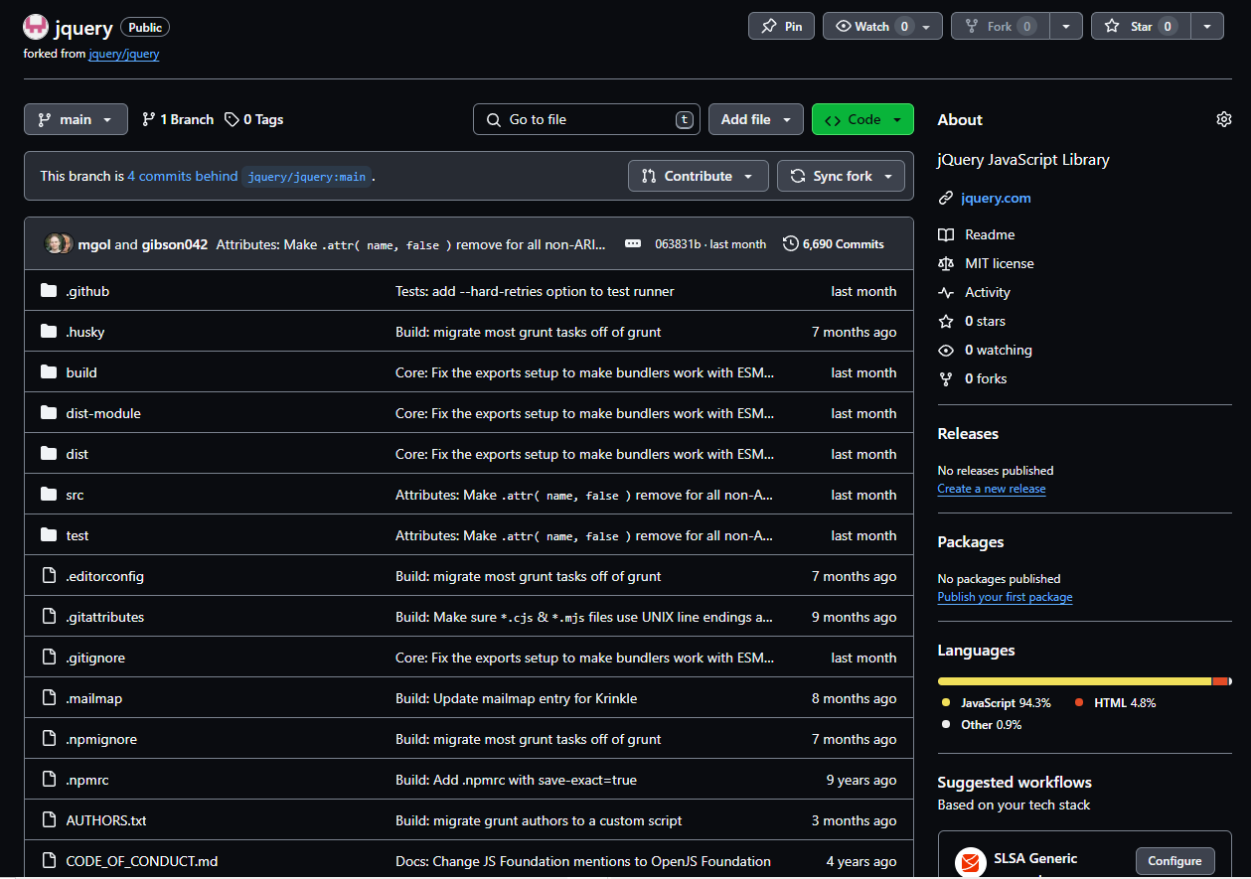Image resolution: width=1251 pixels, height=879 pixels.
Task: Pin the repository using Pin button
Action: [x=781, y=26]
